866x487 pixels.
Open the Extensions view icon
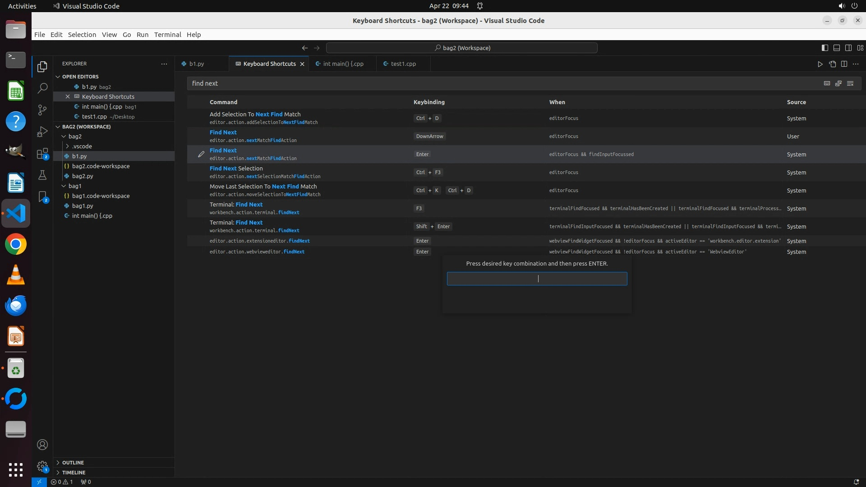[x=42, y=154]
